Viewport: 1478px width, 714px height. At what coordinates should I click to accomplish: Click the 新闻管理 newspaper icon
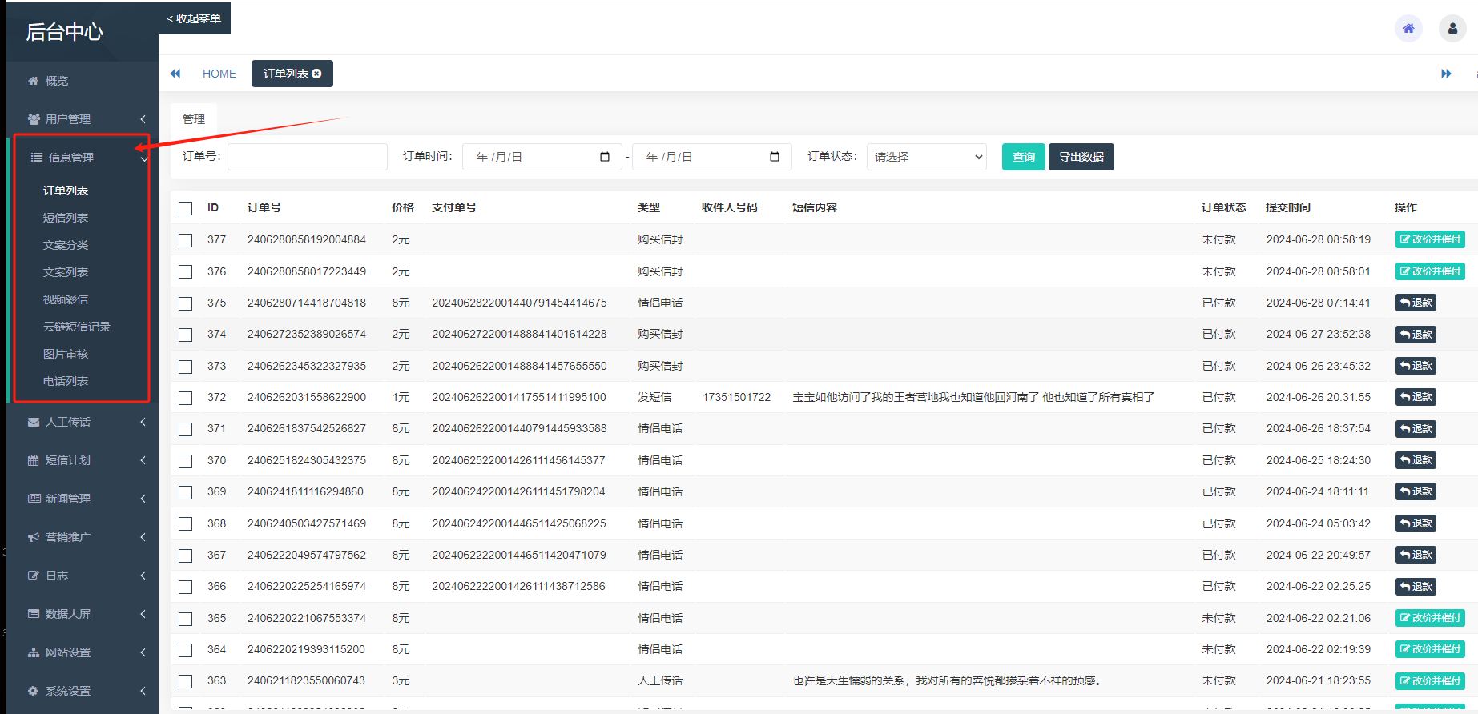pos(34,499)
